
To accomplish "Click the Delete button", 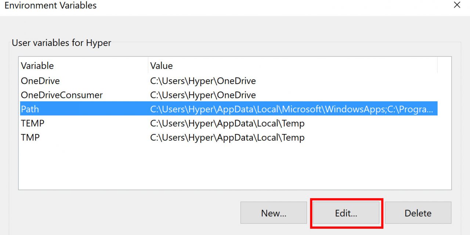I will (x=418, y=213).
